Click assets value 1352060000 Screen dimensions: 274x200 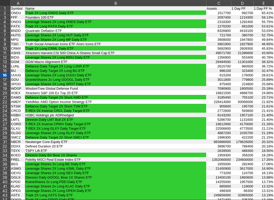point(219,160)
